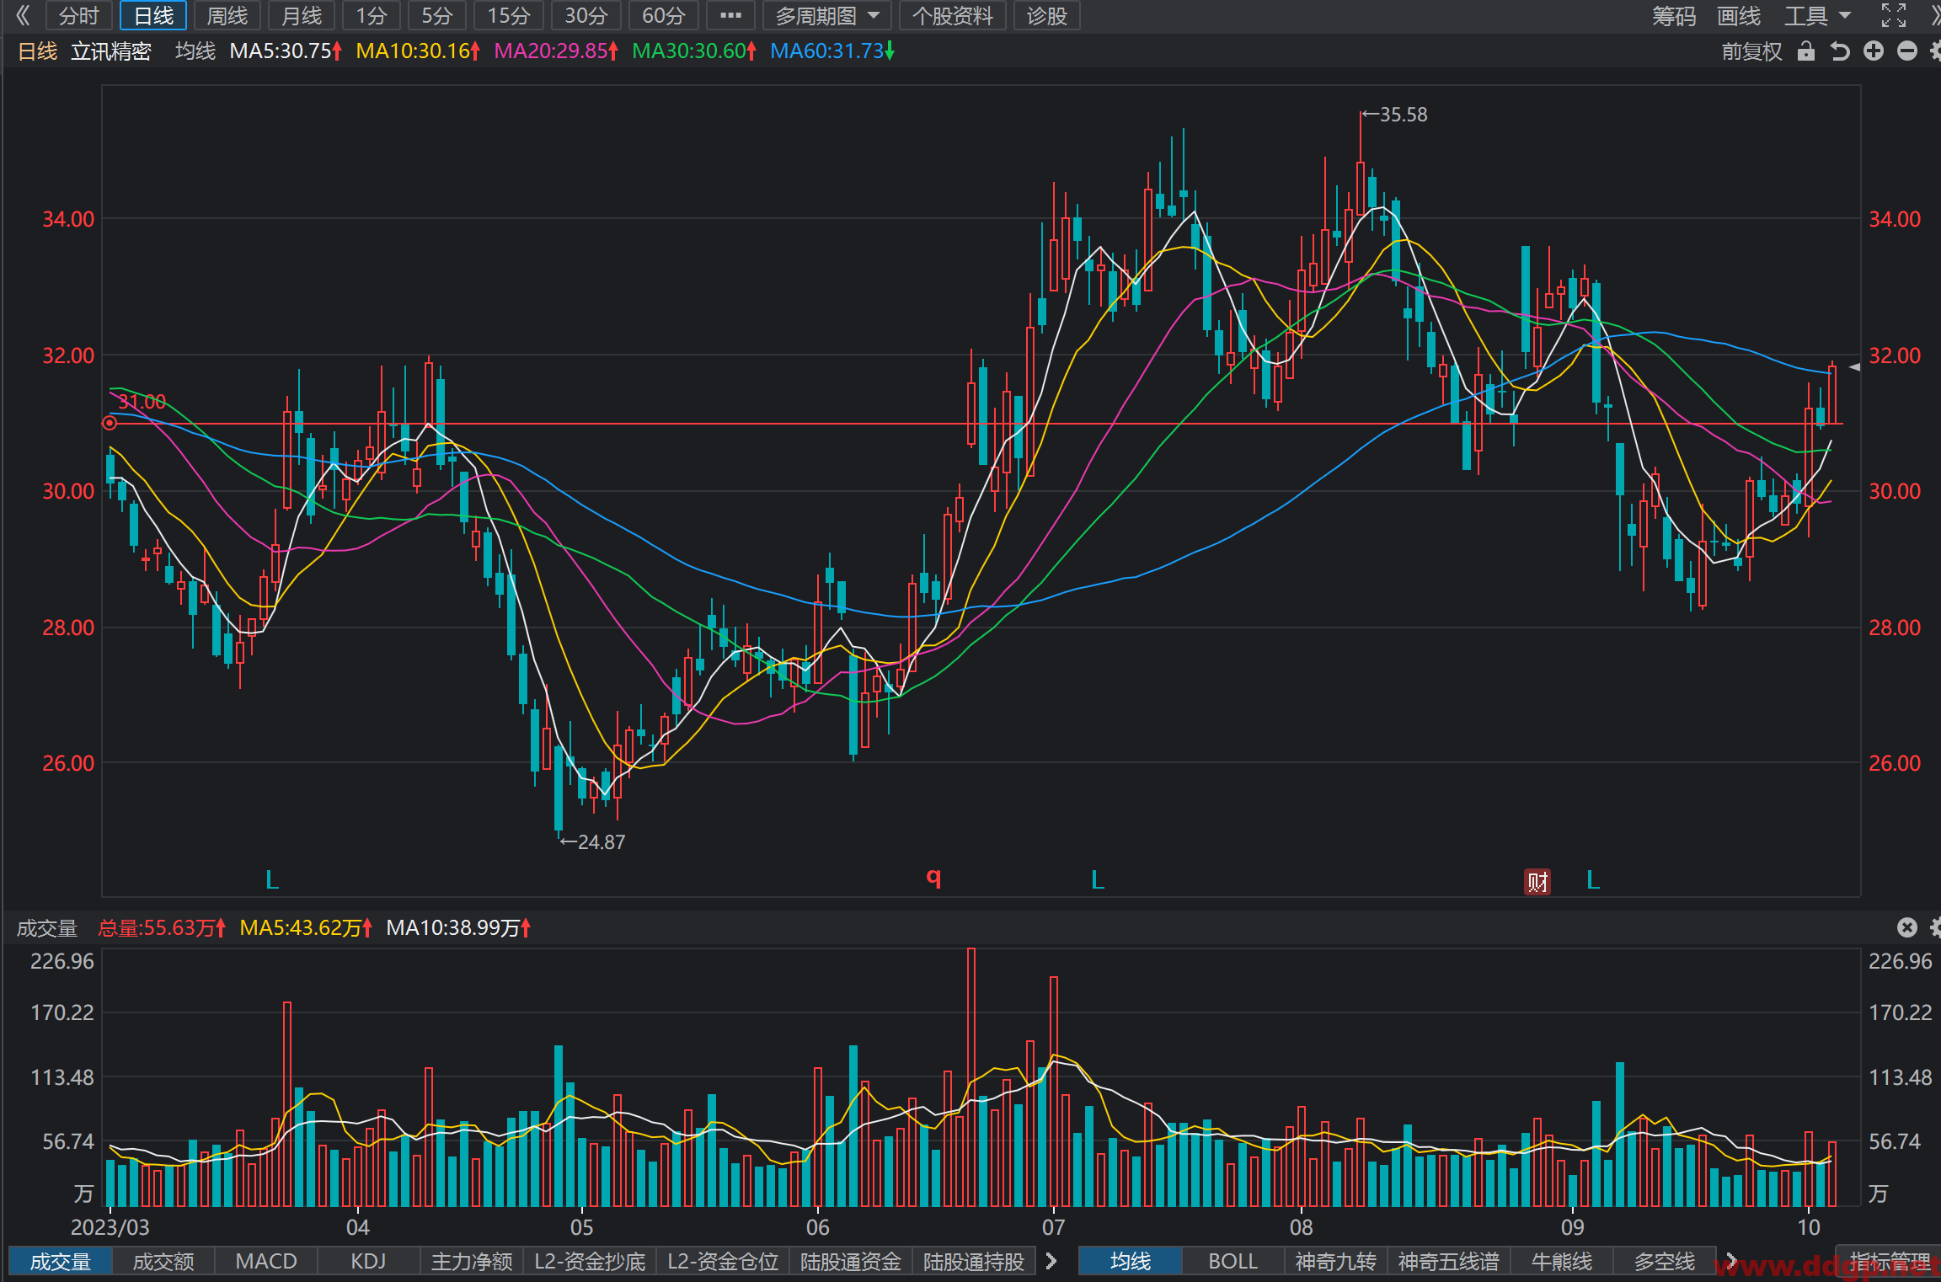1941x1282 pixels.
Task: Click the undo arrow icon
Action: click(x=1840, y=51)
